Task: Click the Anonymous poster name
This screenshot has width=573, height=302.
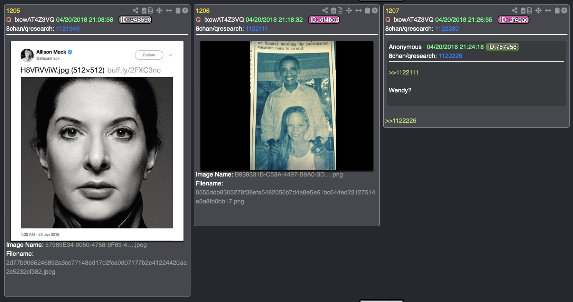Action: 405,47
